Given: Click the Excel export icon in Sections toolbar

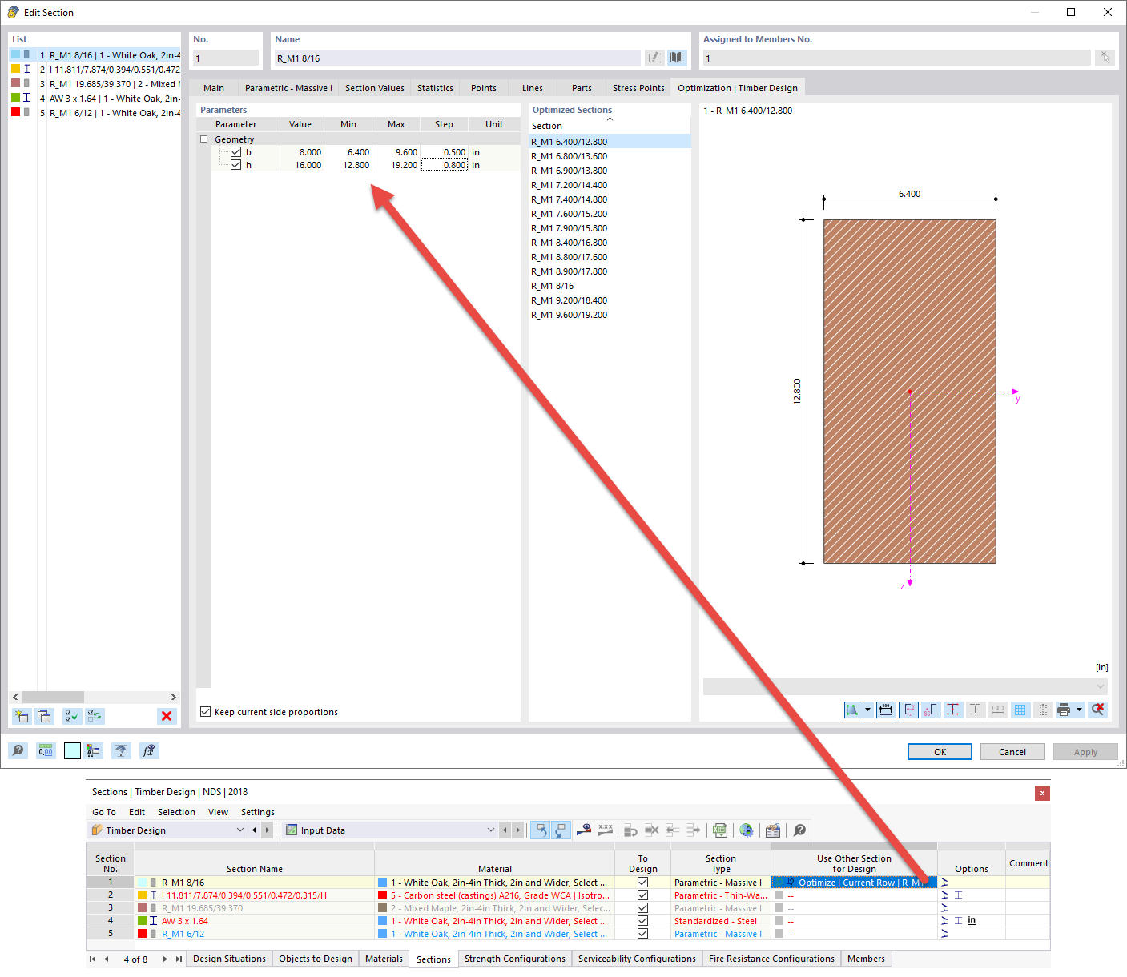Looking at the screenshot, I should pyautogui.click(x=720, y=830).
